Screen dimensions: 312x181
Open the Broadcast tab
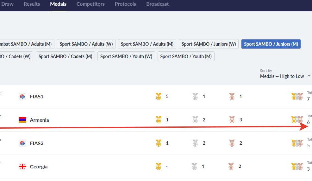click(x=157, y=4)
